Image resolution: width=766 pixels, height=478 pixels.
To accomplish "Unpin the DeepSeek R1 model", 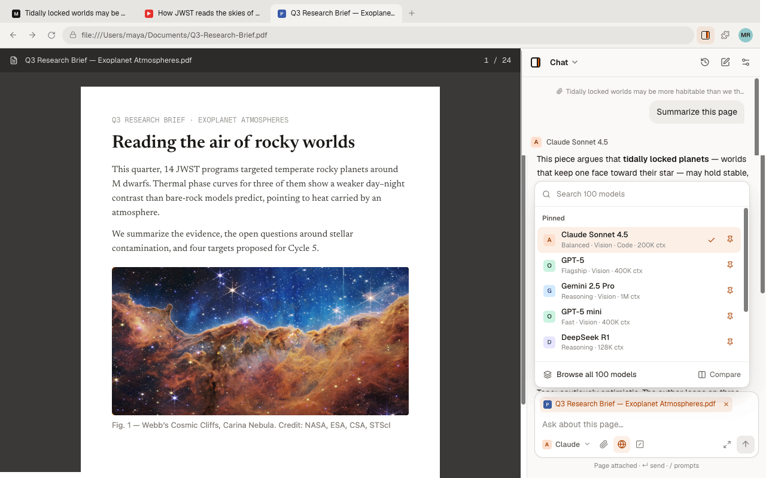I will point(730,342).
